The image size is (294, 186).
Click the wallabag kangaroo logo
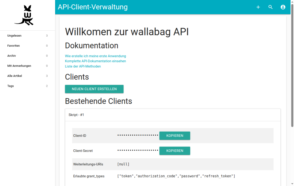[x=24, y=15]
